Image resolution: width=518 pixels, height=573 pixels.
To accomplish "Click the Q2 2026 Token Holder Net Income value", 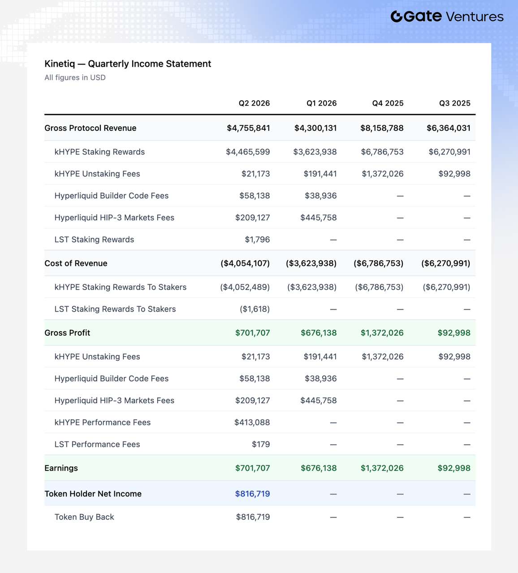I will coord(253,494).
